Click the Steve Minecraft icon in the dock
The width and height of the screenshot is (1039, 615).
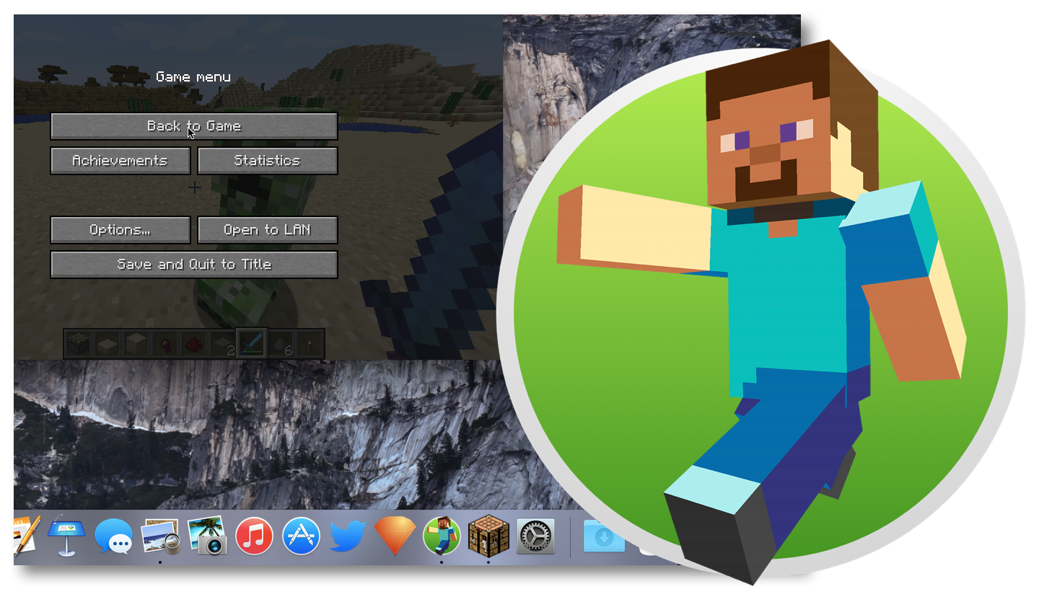coord(442,536)
